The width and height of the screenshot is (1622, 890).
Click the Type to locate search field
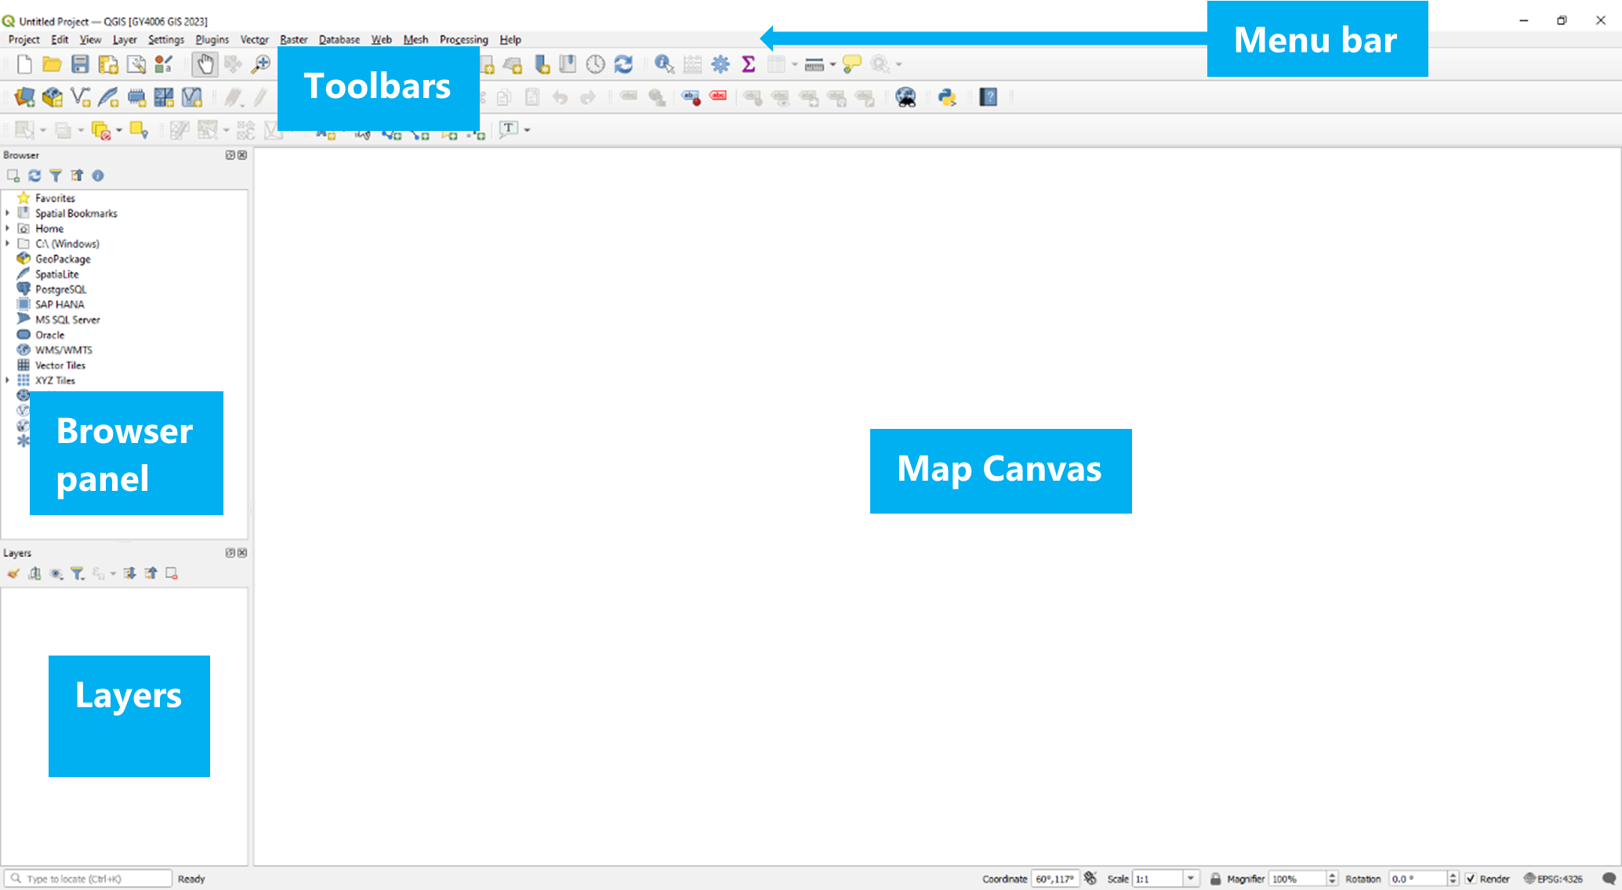89,878
